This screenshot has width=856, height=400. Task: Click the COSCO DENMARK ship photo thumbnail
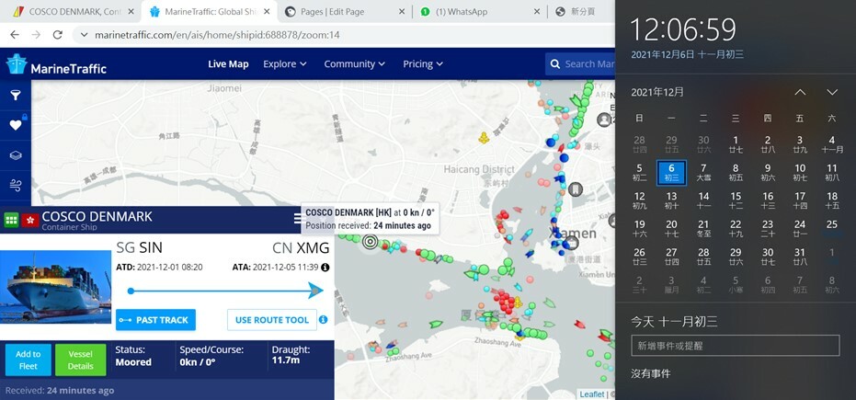[x=55, y=286]
